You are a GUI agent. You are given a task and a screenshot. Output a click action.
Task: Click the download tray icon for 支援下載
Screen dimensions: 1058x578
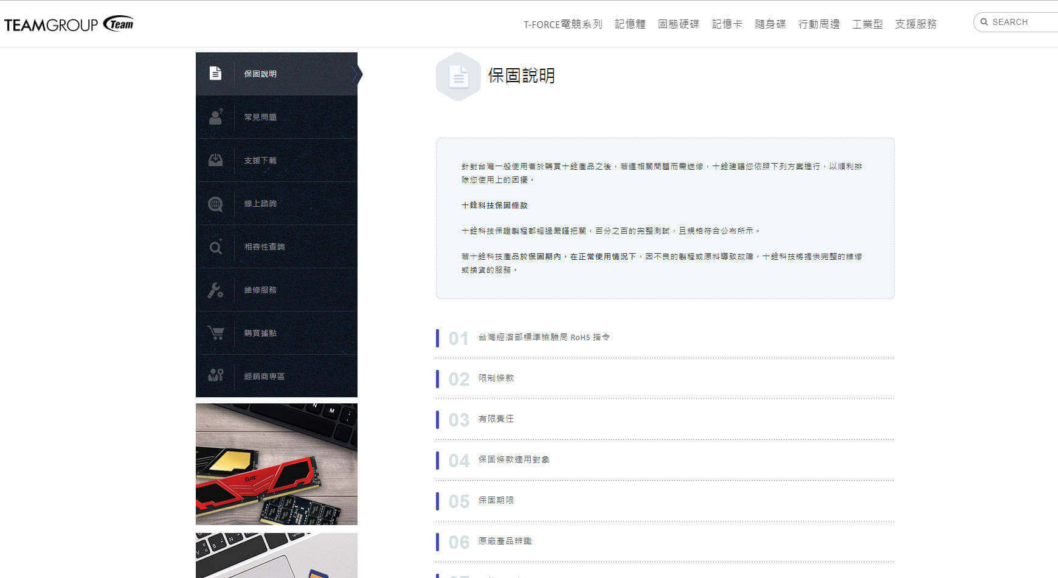point(215,160)
